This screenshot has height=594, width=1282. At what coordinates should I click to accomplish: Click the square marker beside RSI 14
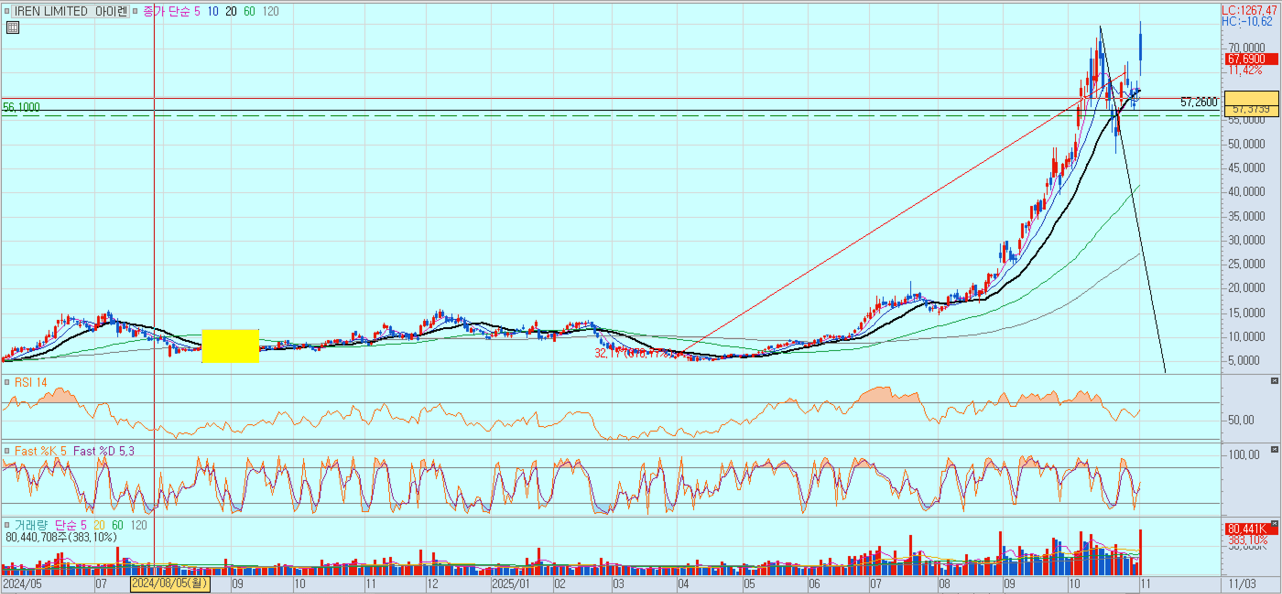point(6,382)
